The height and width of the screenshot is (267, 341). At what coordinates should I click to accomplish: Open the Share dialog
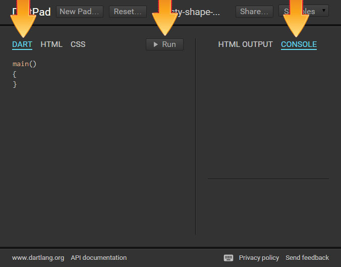[254, 12]
